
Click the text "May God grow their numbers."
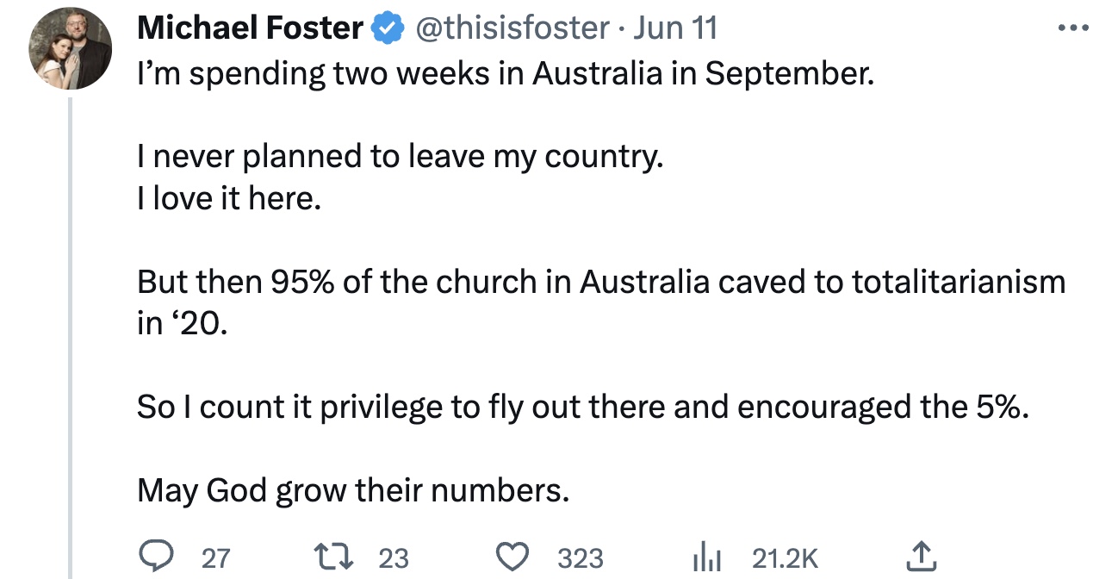[x=353, y=490]
